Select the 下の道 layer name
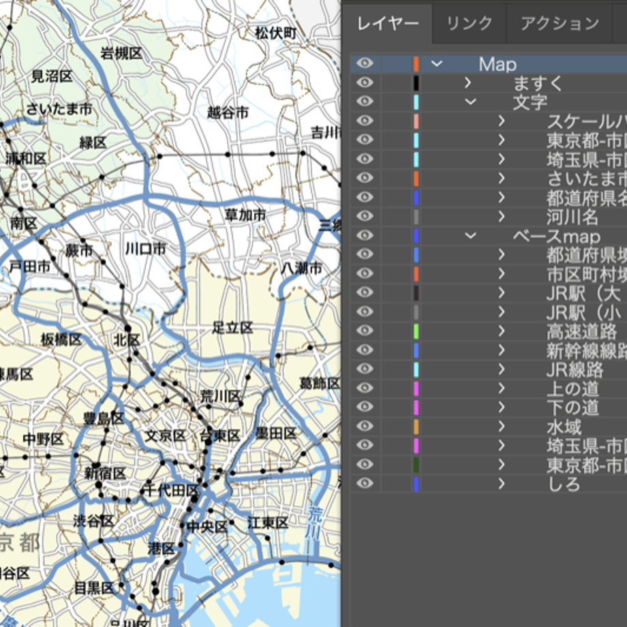 pos(572,408)
